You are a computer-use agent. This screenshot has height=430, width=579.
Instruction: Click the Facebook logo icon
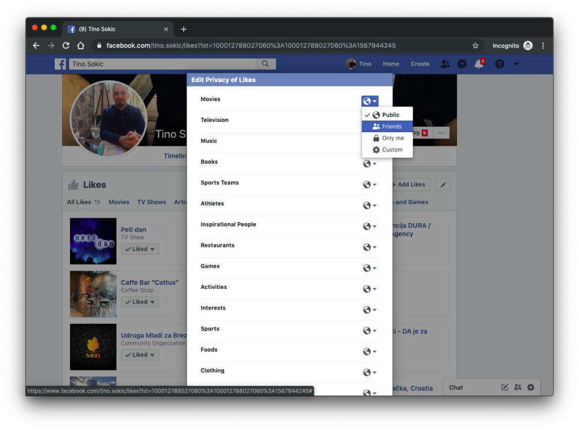(x=61, y=64)
